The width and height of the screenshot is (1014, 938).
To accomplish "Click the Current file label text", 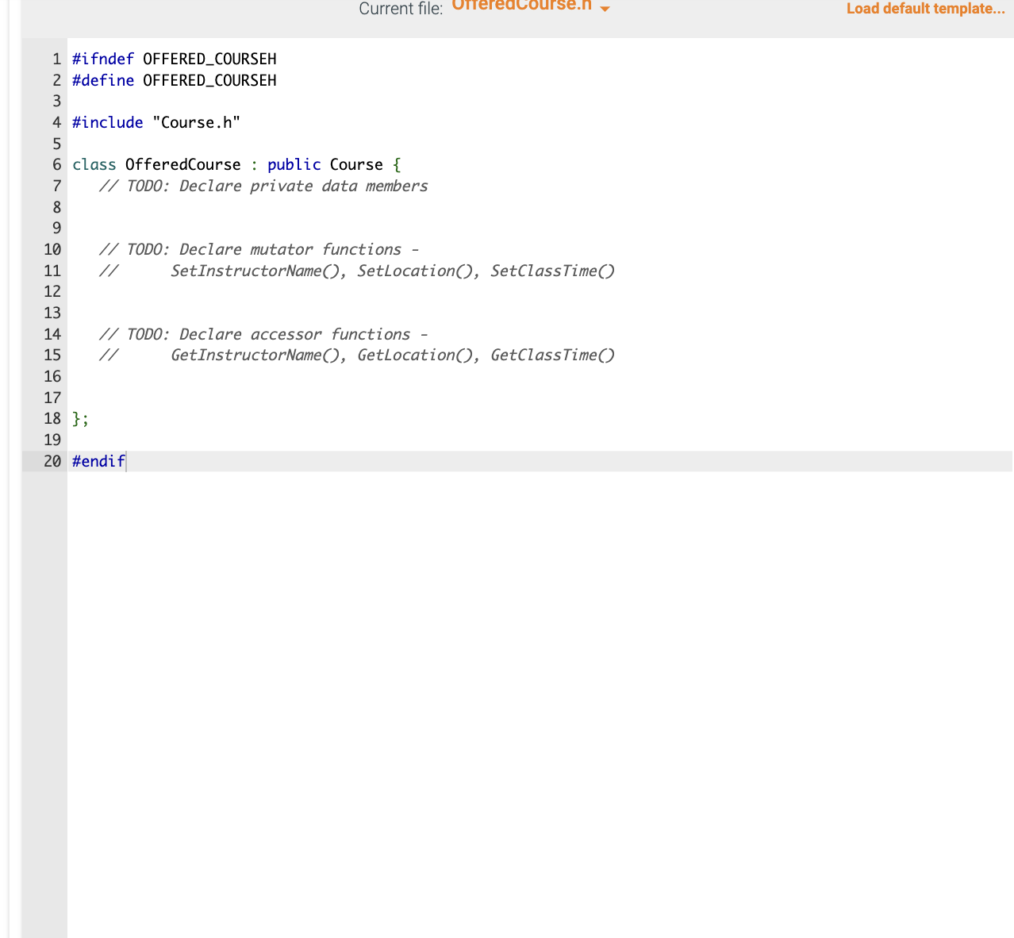I will click(x=399, y=9).
